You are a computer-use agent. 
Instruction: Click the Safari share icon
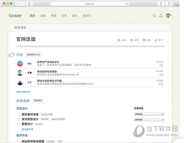161,4
